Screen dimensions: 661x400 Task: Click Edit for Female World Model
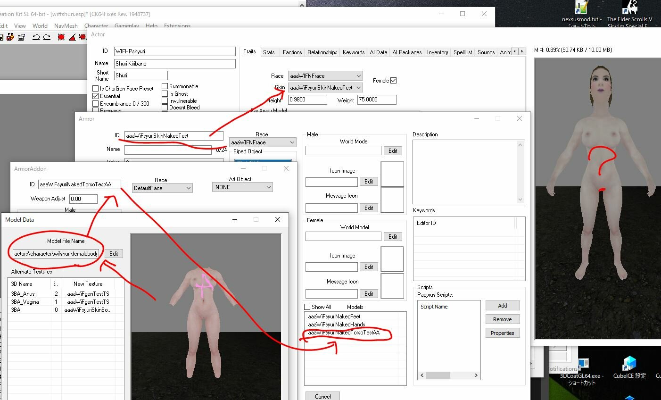click(x=393, y=237)
